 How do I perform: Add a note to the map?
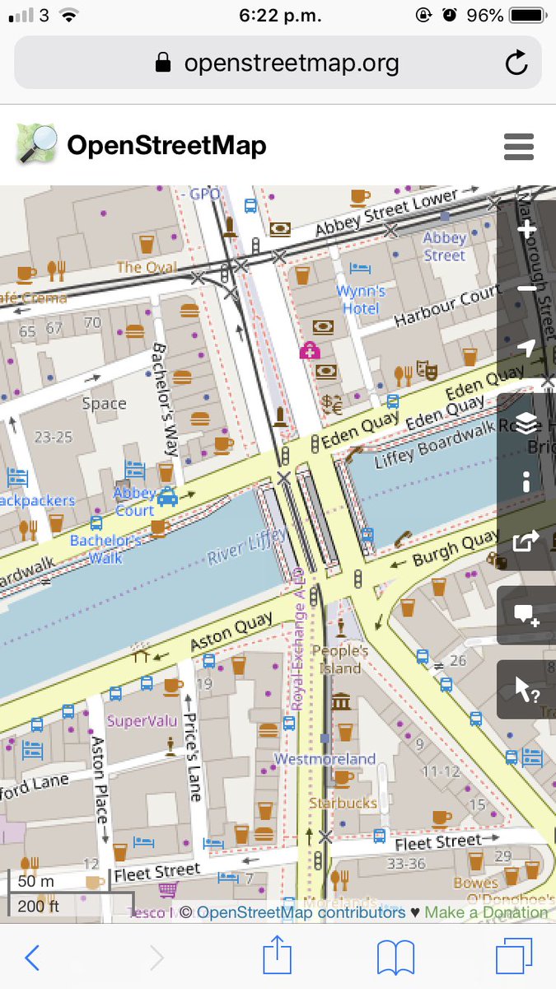click(x=526, y=616)
